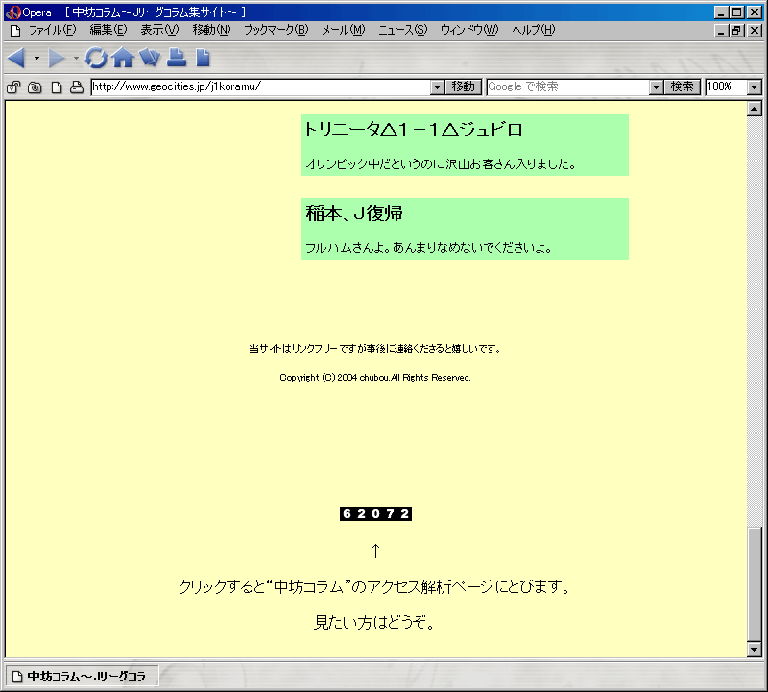Print the page from main toolbar
This screenshot has height=692, width=768.
pyautogui.click(x=177, y=58)
